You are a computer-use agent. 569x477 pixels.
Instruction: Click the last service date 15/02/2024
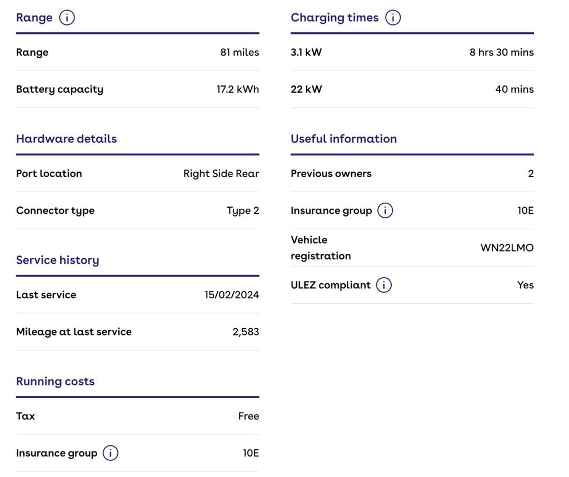tap(232, 295)
